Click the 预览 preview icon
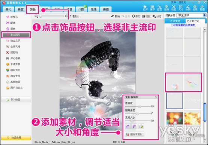The image size is (208, 145). (x=157, y=16)
